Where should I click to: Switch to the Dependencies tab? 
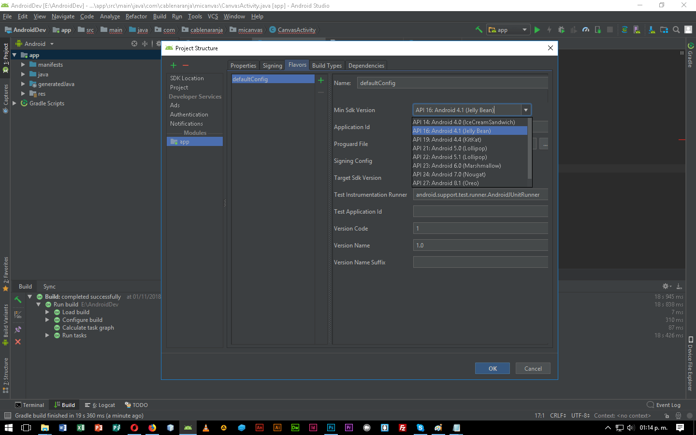pyautogui.click(x=366, y=65)
